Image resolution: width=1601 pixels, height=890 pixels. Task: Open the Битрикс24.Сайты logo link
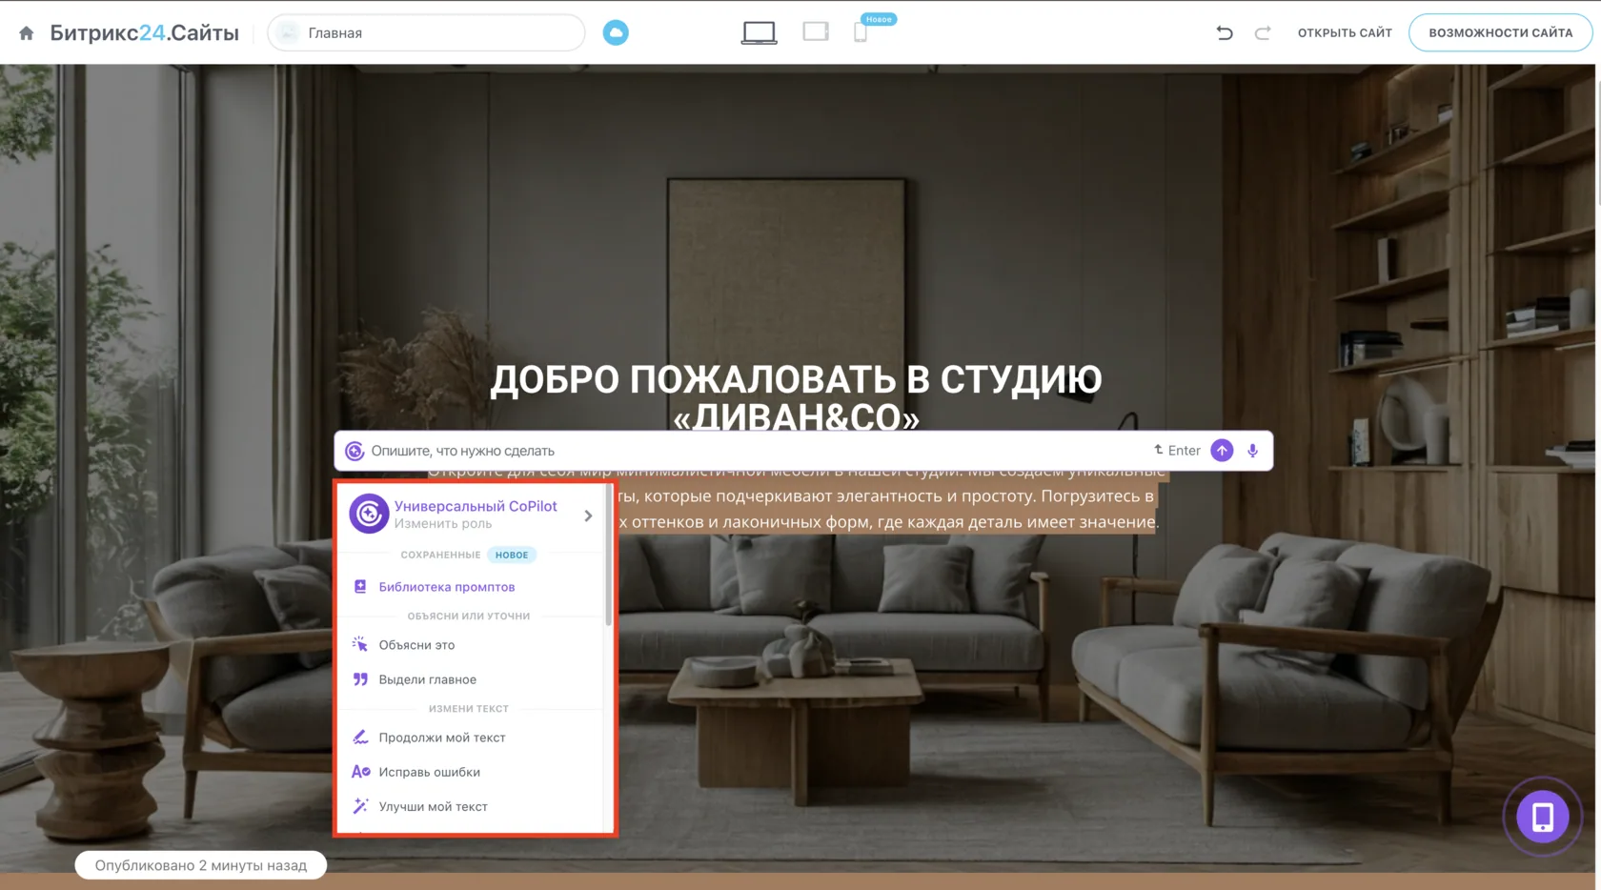tap(144, 33)
